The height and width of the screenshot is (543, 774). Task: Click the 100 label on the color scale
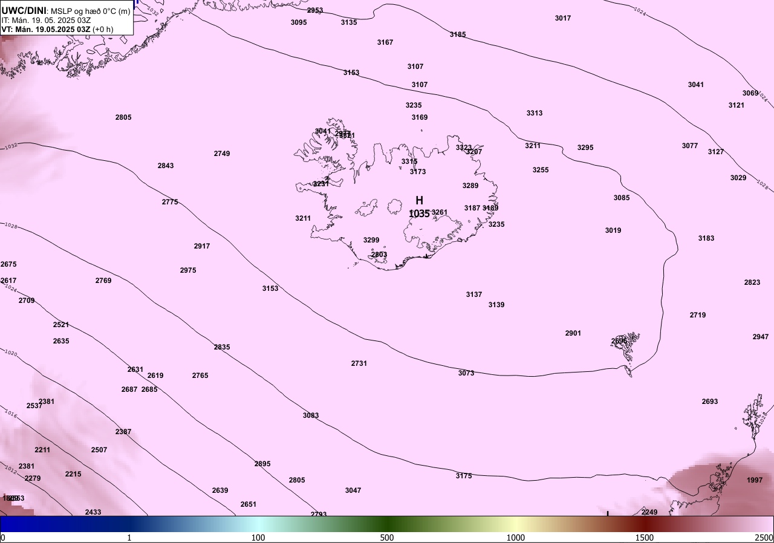258,538
